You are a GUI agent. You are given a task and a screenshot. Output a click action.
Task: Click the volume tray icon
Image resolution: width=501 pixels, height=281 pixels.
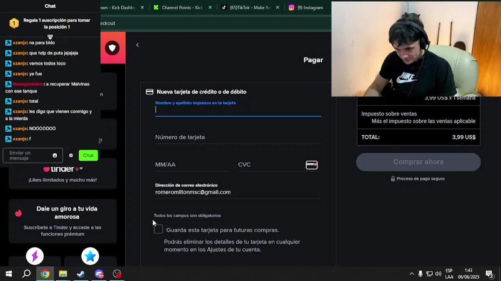[438, 274]
